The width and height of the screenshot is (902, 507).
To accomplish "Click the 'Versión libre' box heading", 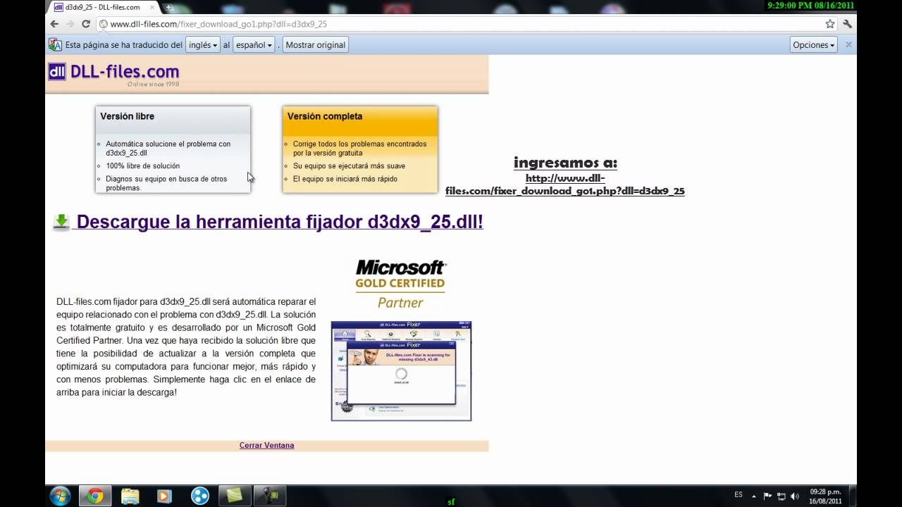I will tap(127, 116).
